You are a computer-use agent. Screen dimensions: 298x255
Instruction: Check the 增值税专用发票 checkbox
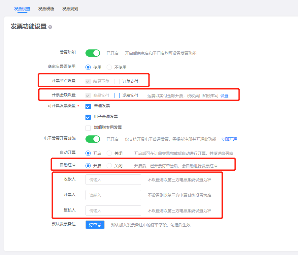click(x=88, y=128)
